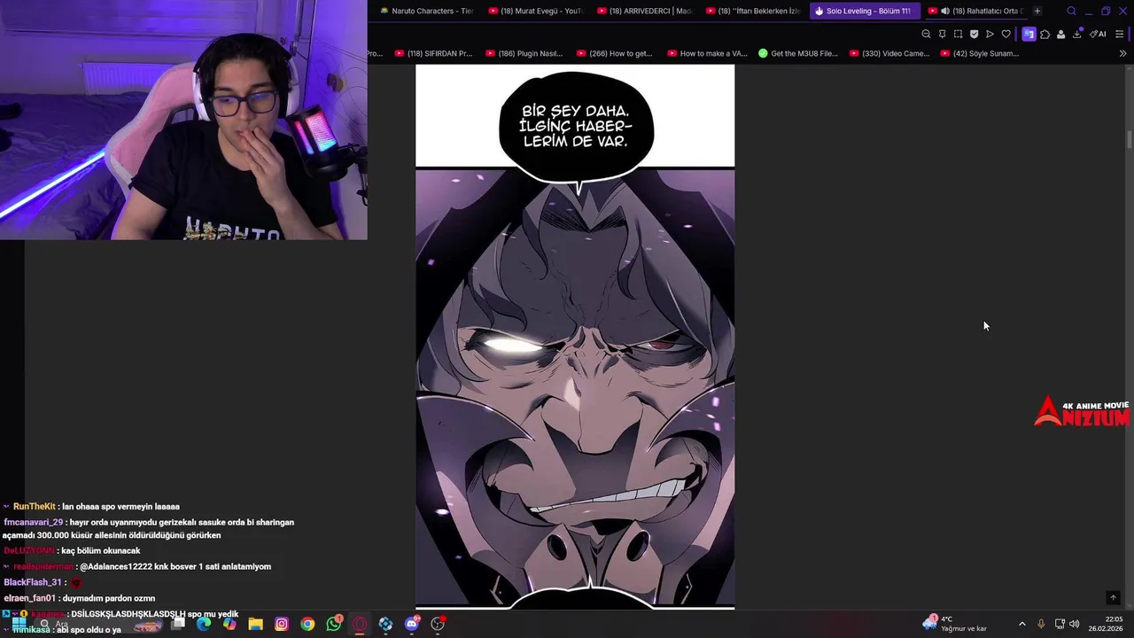Image resolution: width=1134 pixels, height=638 pixels.
Task: Click the scroll-to-top arrow button
Action: click(1114, 598)
